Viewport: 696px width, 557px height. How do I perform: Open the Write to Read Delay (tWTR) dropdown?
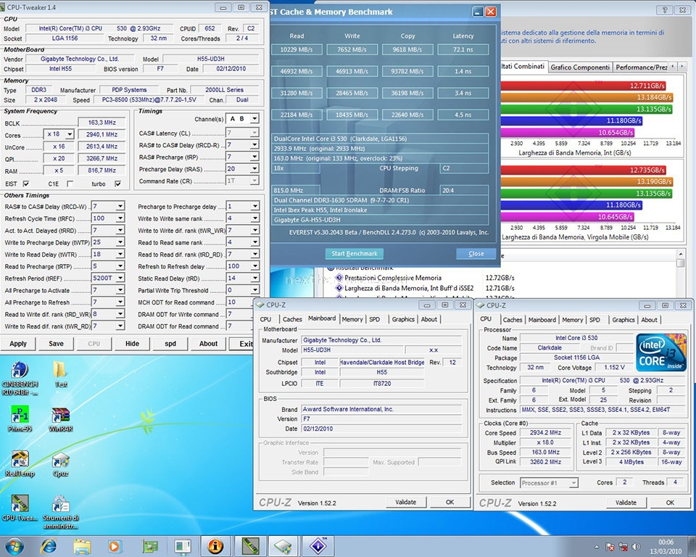[x=120, y=254]
